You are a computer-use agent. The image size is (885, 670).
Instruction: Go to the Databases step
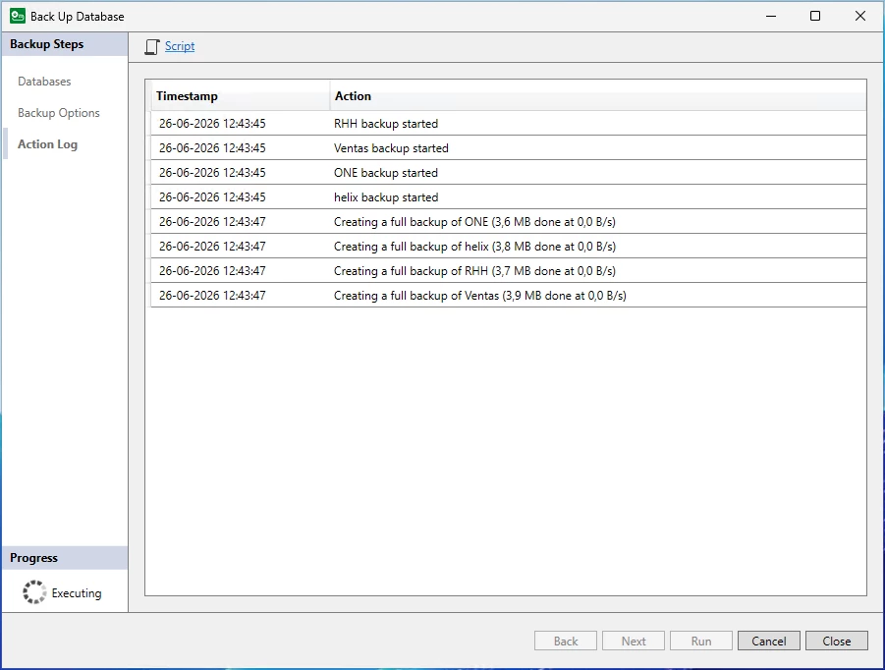click(44, 82)
